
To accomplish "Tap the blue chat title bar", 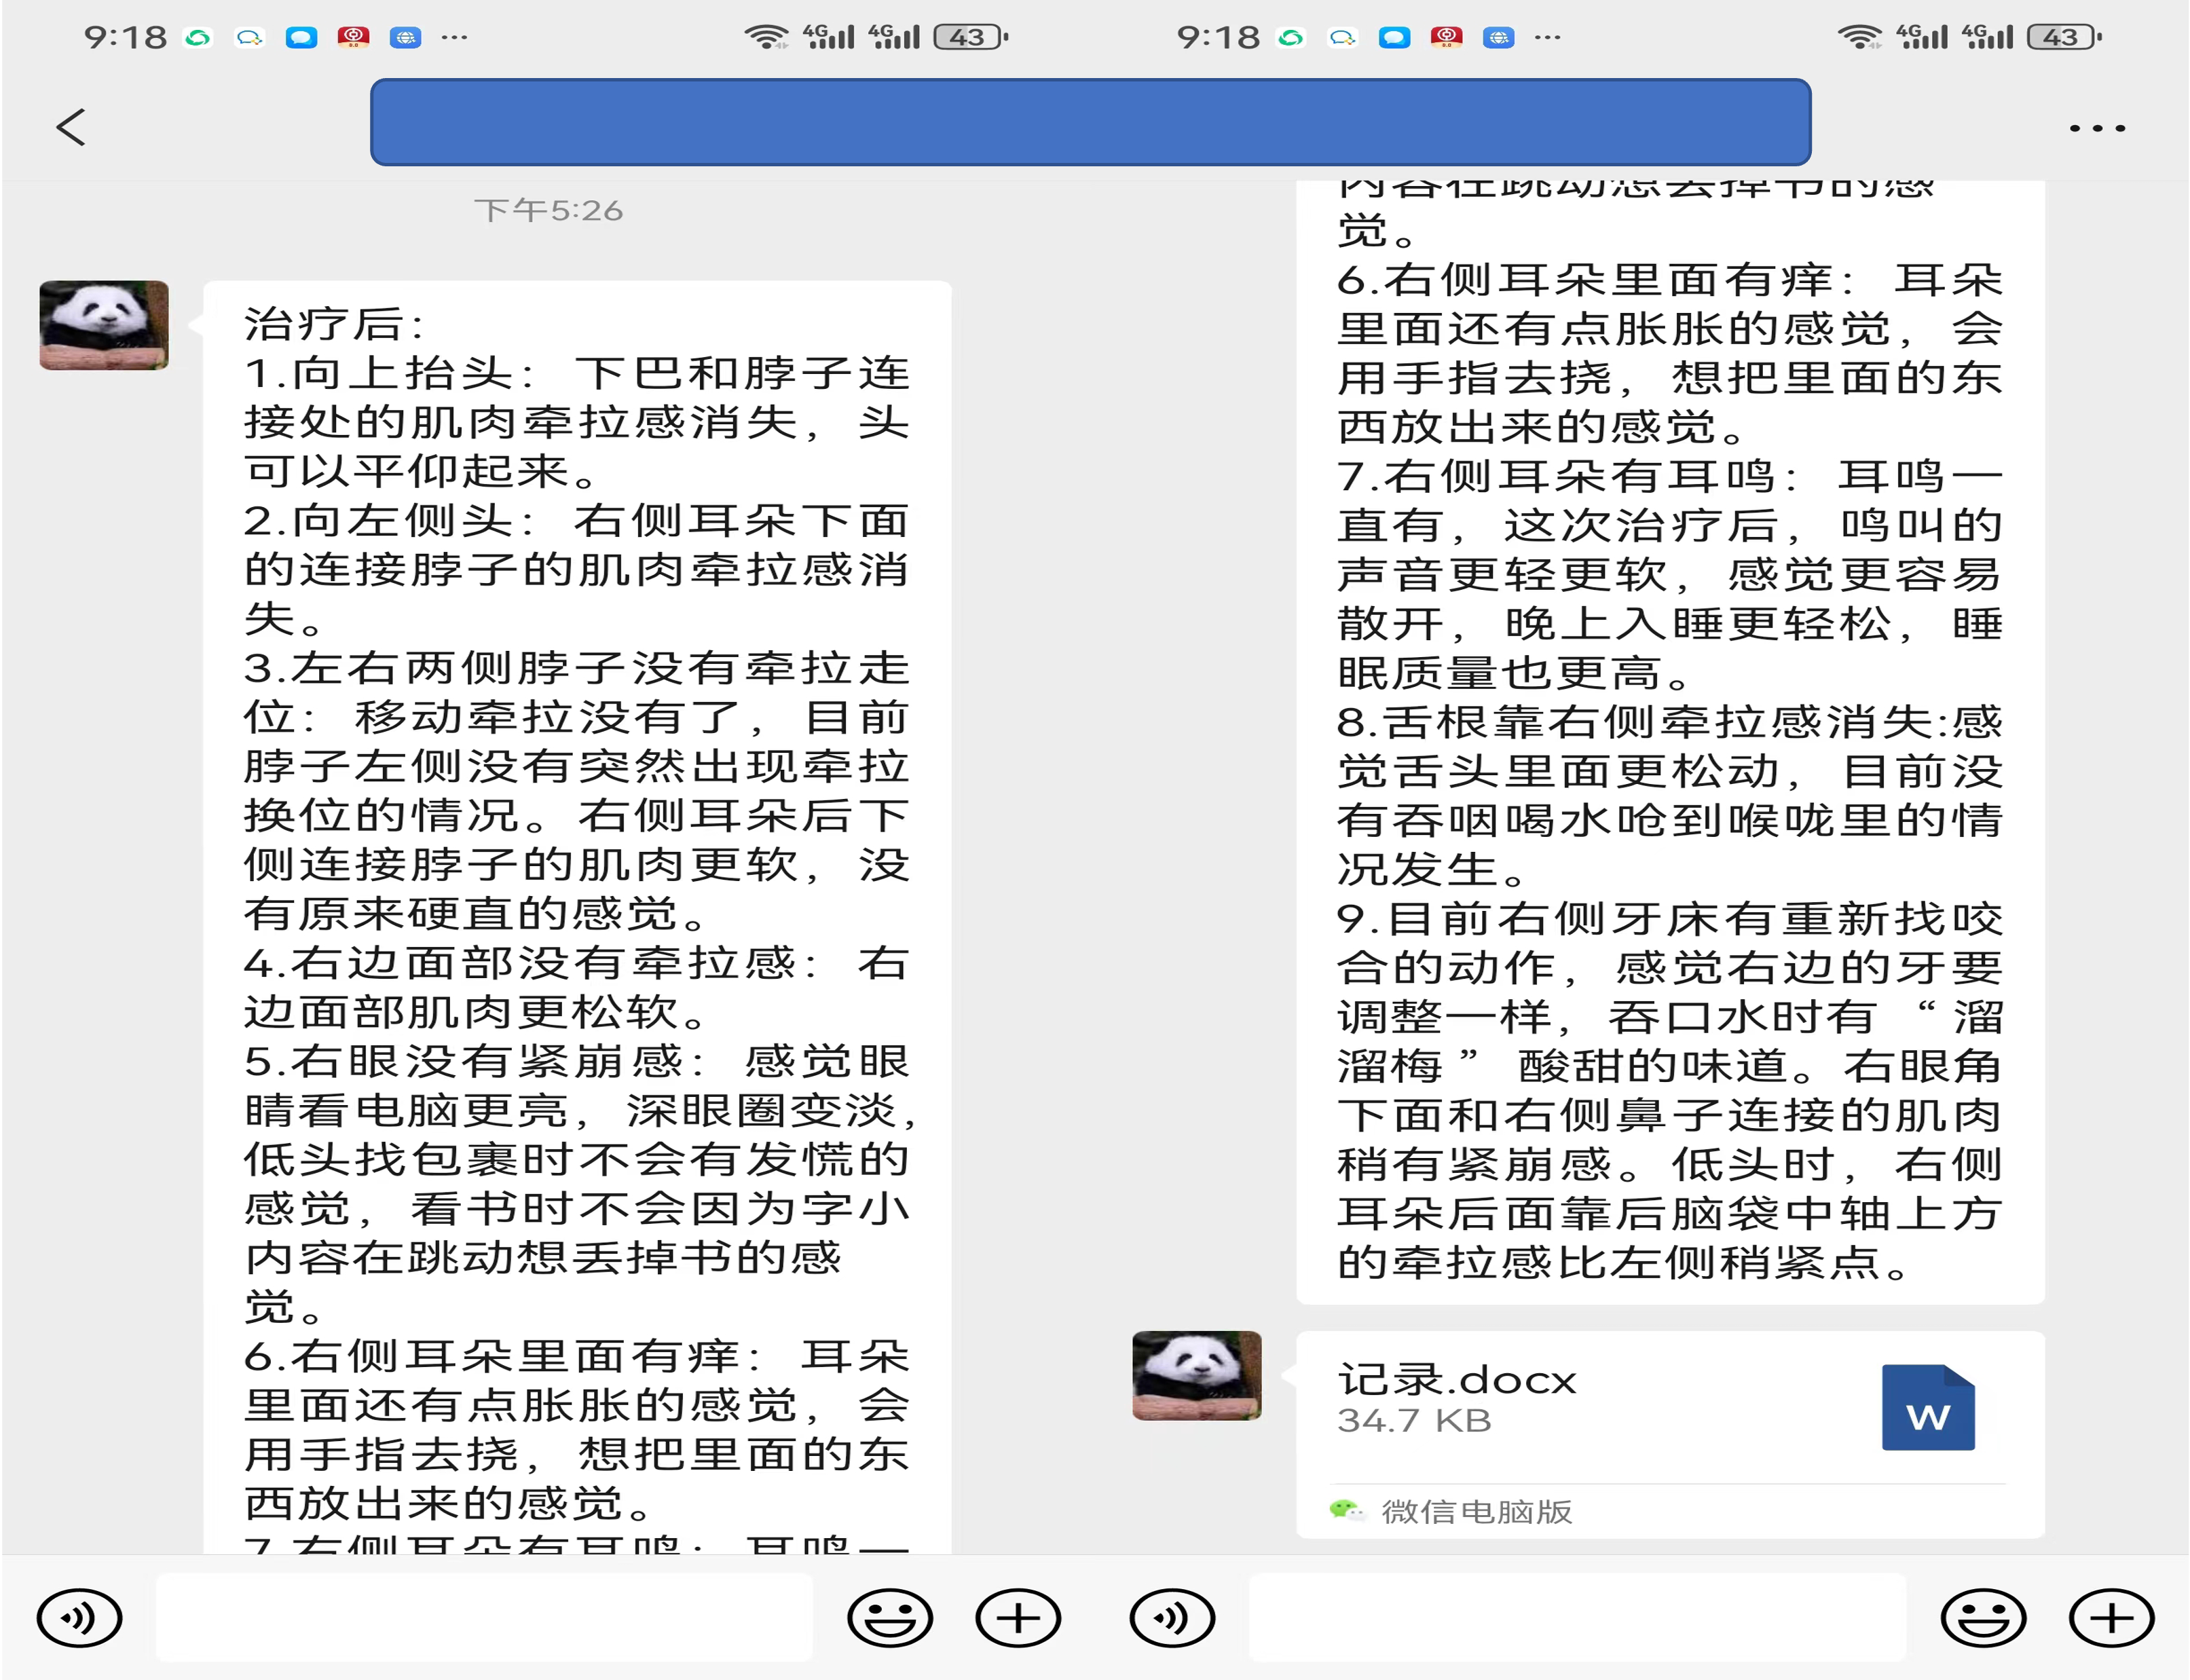I will pos(1090,122).
